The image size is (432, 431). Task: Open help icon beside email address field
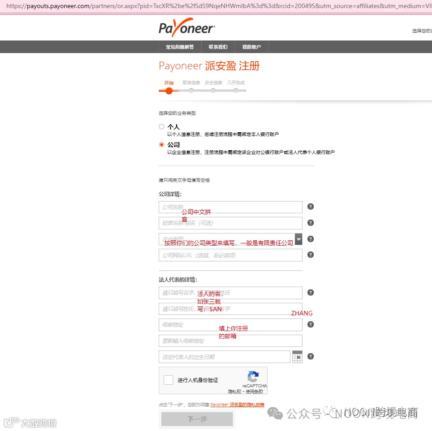point(311,324)
